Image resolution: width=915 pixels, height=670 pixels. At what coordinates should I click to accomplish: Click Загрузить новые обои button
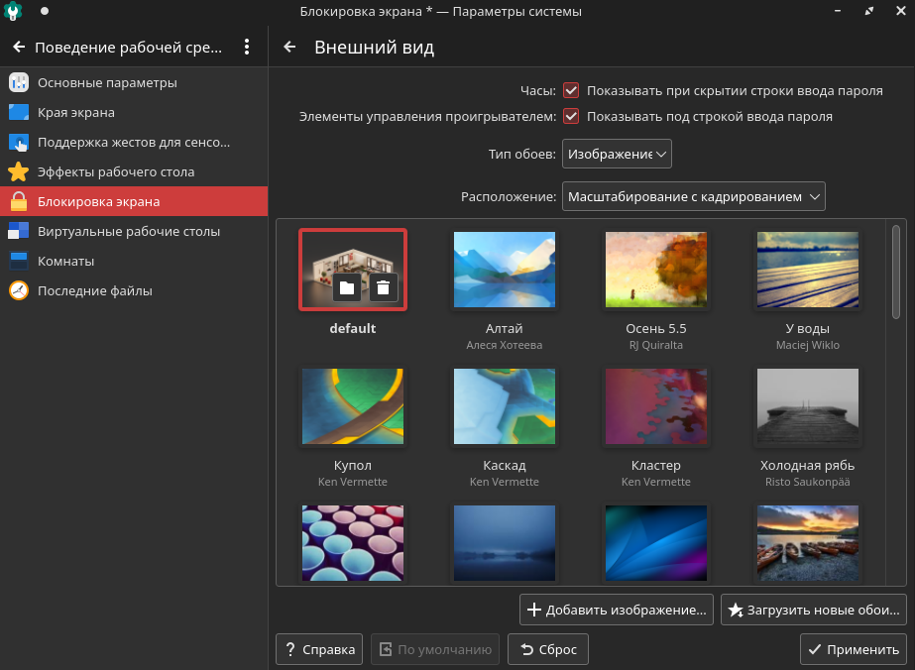coord(813,610)
